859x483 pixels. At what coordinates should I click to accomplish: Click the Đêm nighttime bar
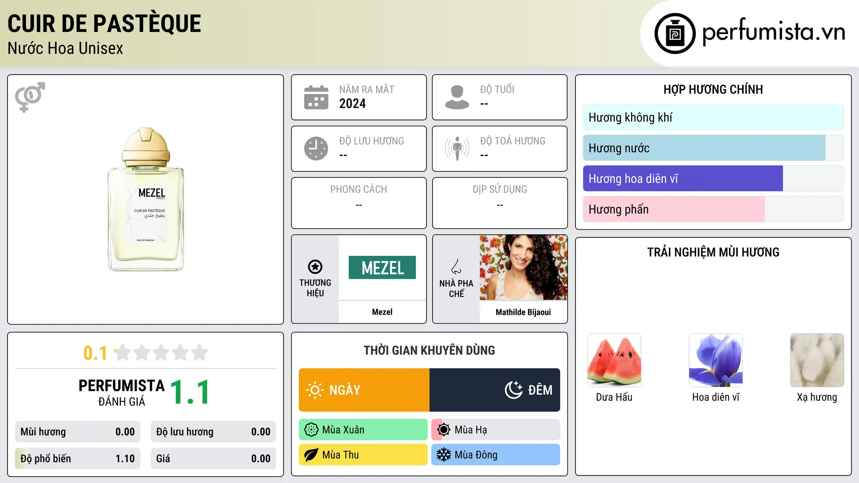tap(495, 390)
